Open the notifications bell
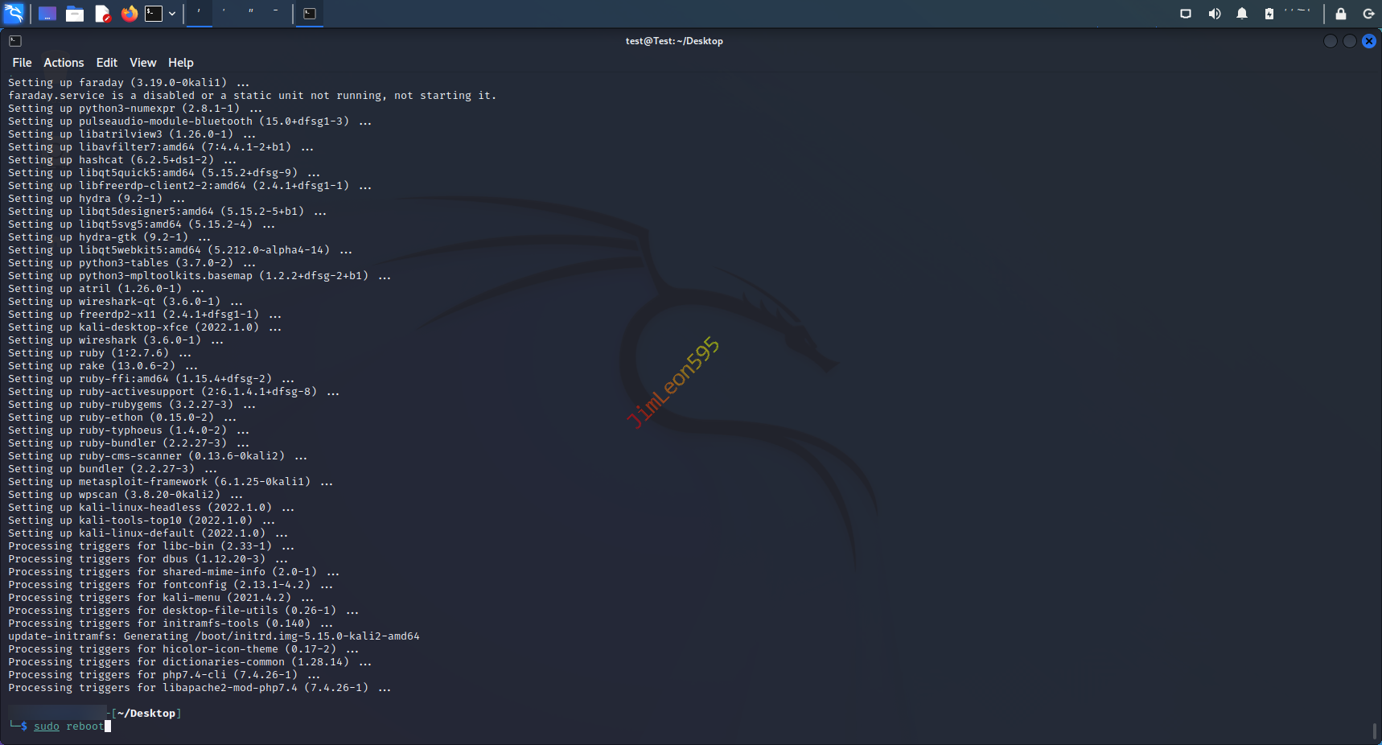Image resolution: width=1382 pixels, height=745 pixels. click(1241, 14)
